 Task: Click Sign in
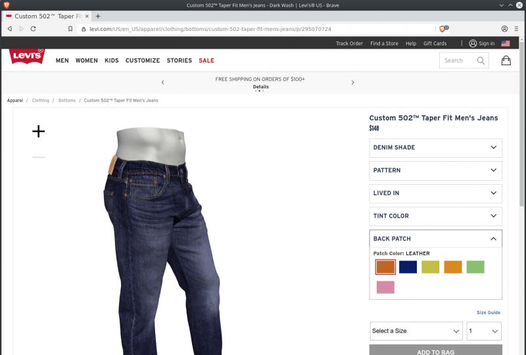point(487,43)
